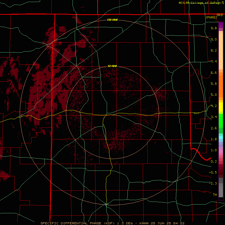Viewport: 225px width, 225px height.
Task: Click the DKD label above the legend
Action: 220,15
